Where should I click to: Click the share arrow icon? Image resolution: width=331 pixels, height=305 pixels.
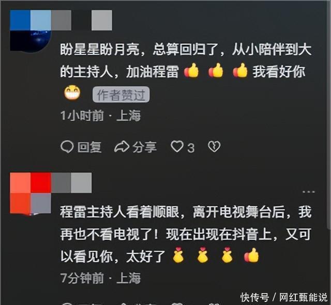pyautogui.click(x=122, y=147)
